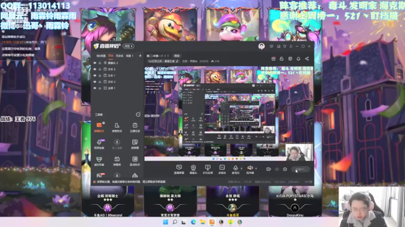Open File Explorer from taskbar
Image resolution: width=405 pixels, height=227 pixels.
coord(202,222)
